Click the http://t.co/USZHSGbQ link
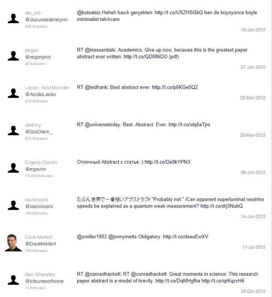 click(179, 13)
